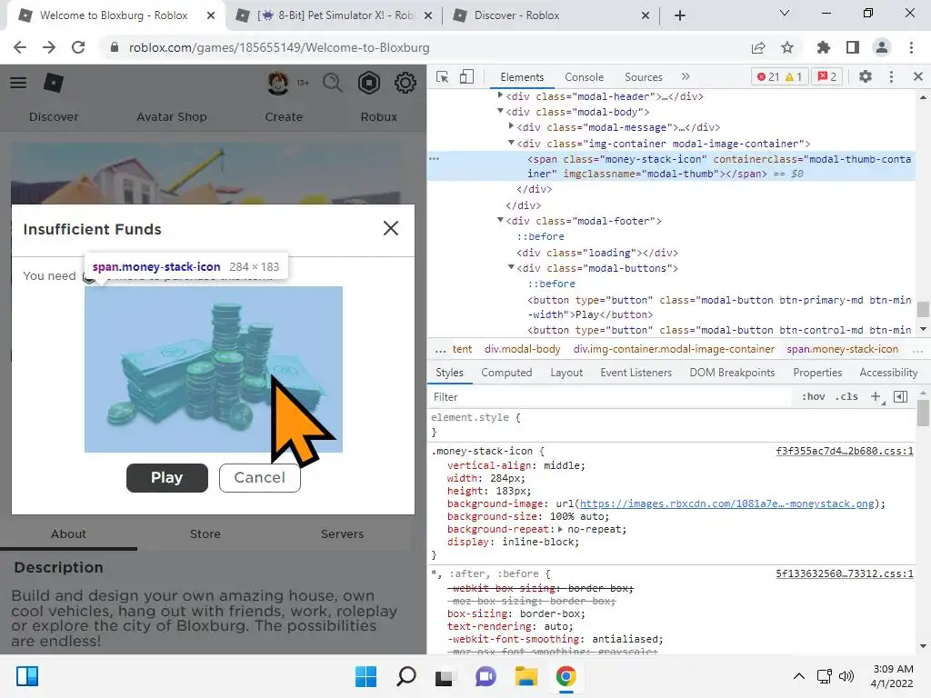Toggle the device toolbar icon
931x698 pixels.
(x=466, y=77)
